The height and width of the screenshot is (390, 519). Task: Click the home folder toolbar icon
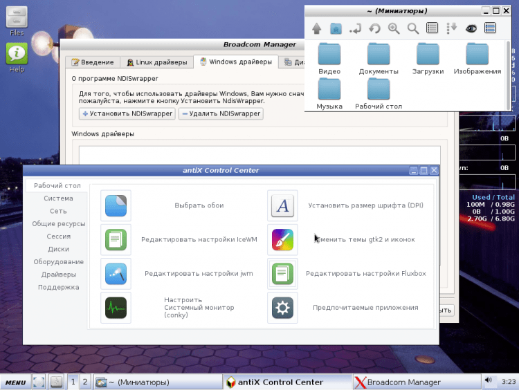[x=336, y=28]
